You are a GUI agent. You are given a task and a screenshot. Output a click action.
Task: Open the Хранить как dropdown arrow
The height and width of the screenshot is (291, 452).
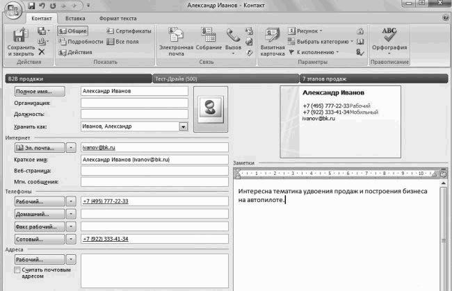[x=184, y=126]
